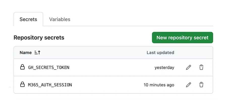Switch to the Variables tab

coord(60,19)
